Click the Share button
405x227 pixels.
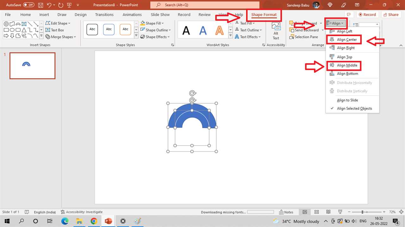pos(390,15)
